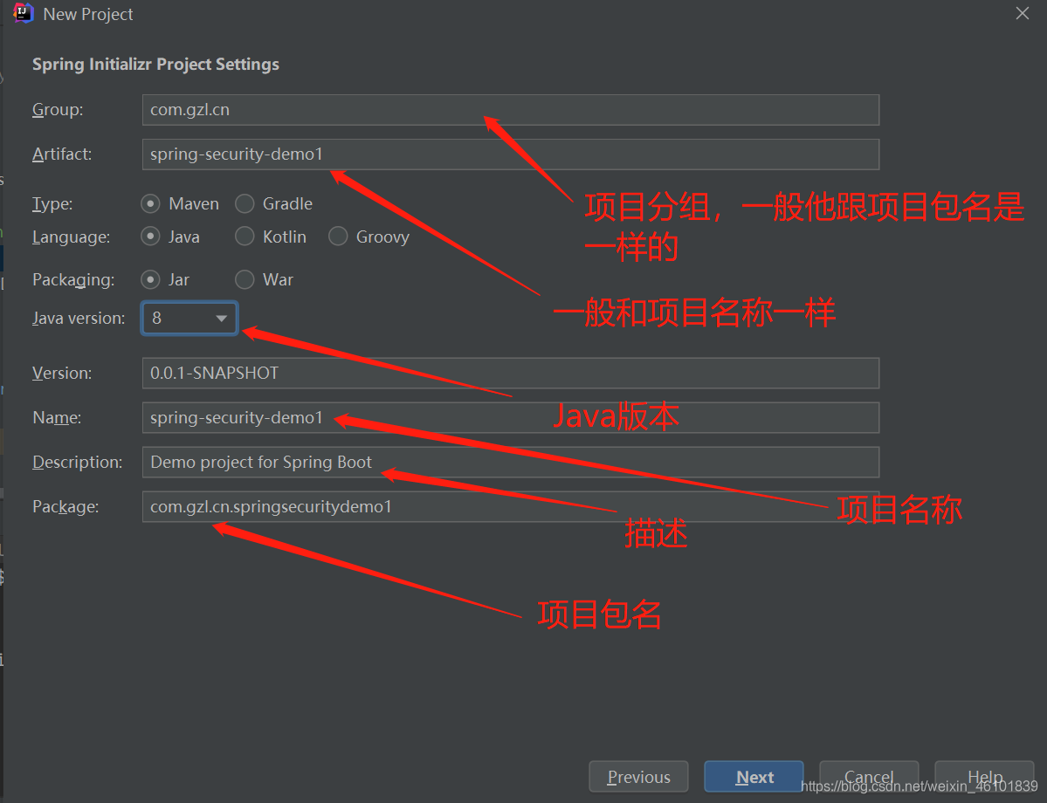
Task: Close the New Project dialog
Action: [1022, 13]
